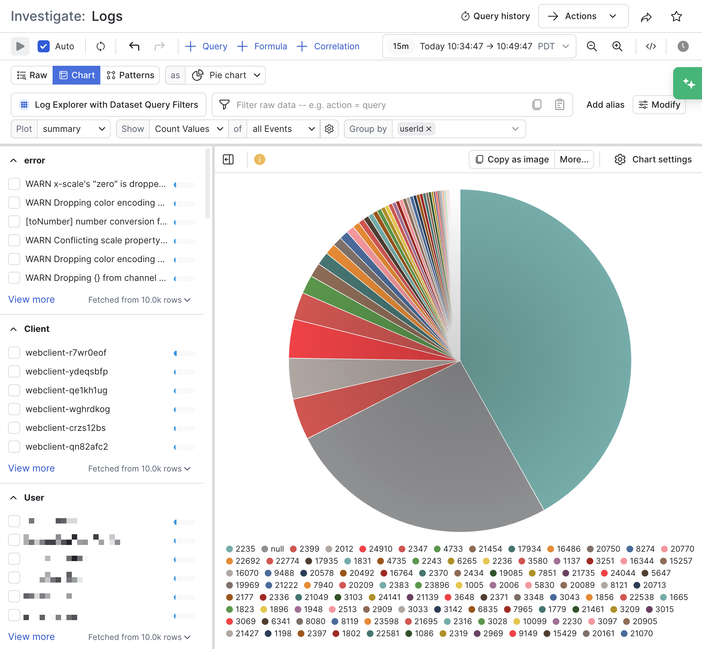Zoom in the time range
Screen dimensions: 702x649
point(617,46)
